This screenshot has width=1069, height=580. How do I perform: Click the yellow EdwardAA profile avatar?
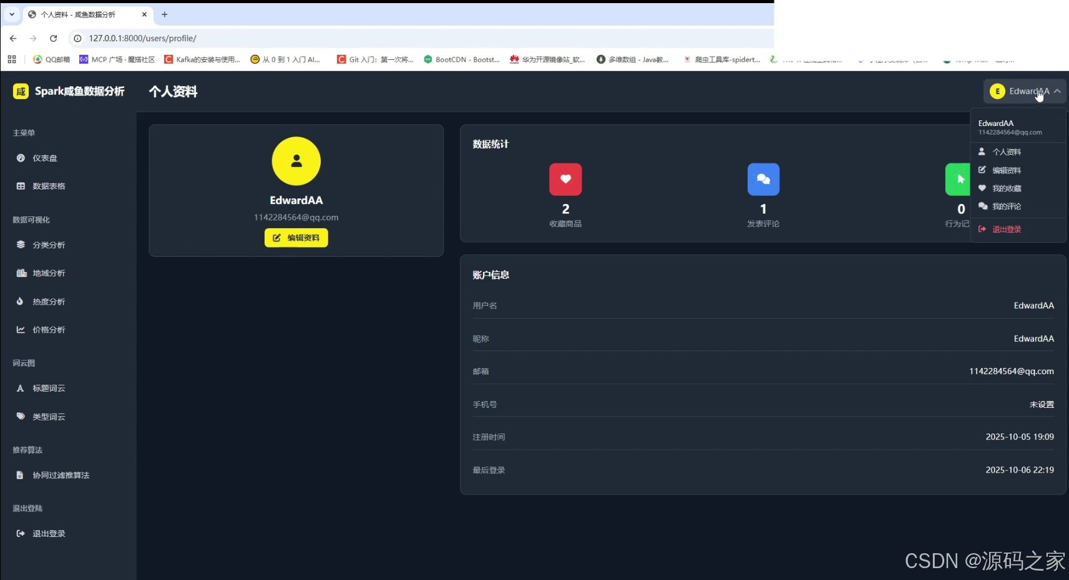[x=296, y=161]
